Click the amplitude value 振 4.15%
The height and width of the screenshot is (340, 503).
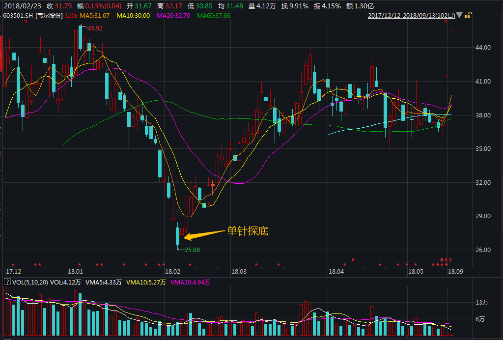point(328,6)
